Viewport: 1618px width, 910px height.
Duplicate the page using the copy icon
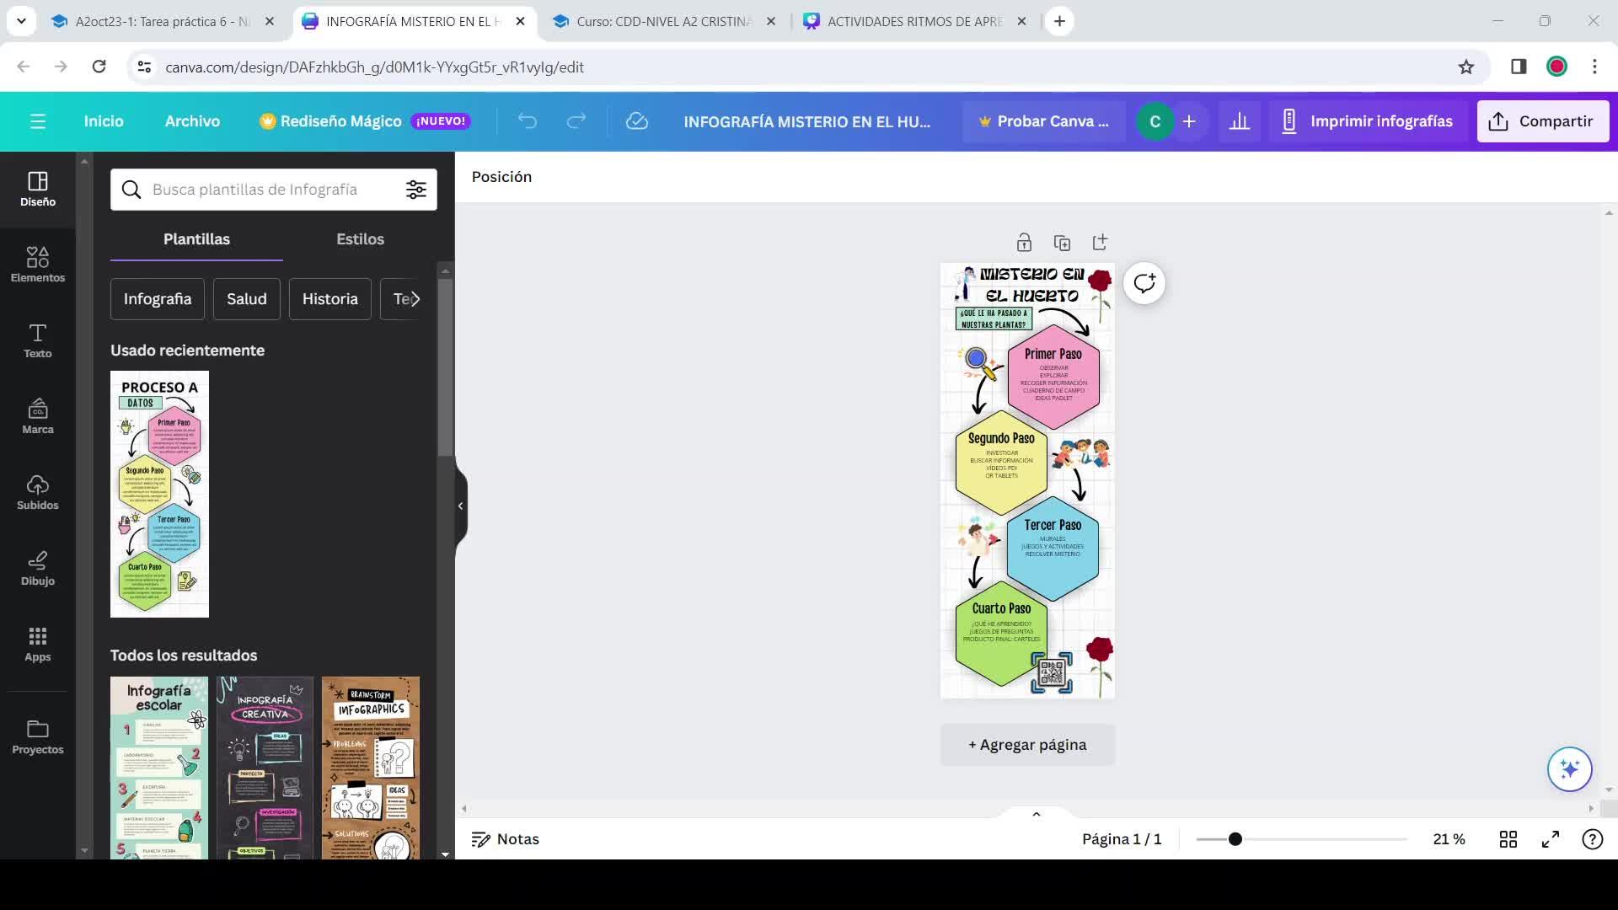pyautogui.click(x=1062, y=243)
